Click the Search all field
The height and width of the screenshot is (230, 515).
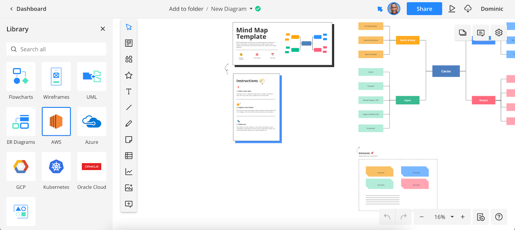click(x=56, y=49)
